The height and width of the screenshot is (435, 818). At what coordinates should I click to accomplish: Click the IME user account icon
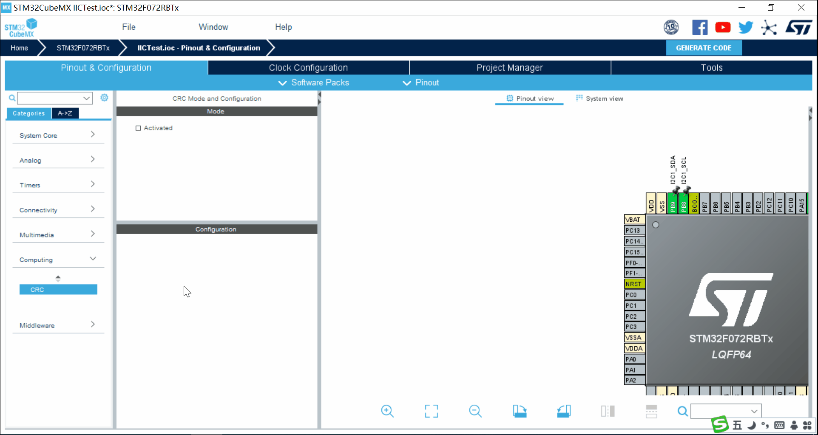point(794,425)
